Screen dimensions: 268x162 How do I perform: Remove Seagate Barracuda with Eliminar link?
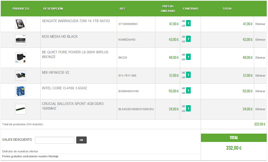pos(260,24)
